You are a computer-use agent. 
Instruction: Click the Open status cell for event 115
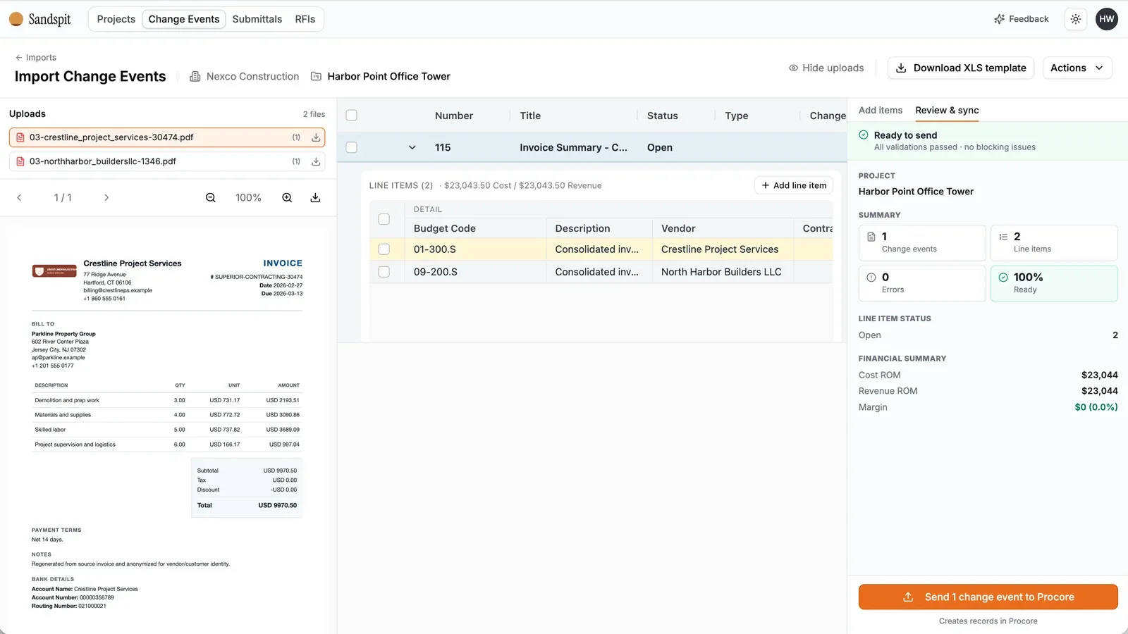tap(660, 147)
